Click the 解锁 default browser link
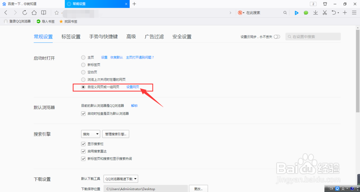Image resolution: width=360 pixels, height=192 pixels. point(134,106)
